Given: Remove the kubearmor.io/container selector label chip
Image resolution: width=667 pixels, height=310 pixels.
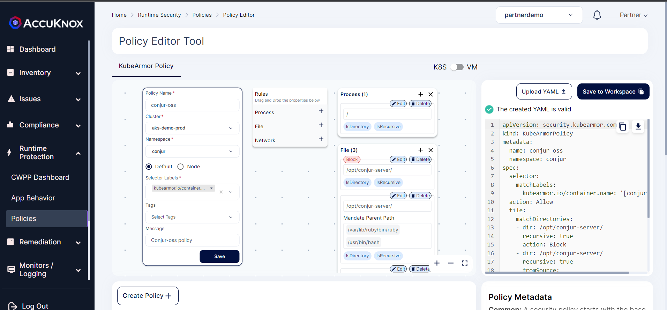Looking at the screenshot, I should [x=211, y=188].
